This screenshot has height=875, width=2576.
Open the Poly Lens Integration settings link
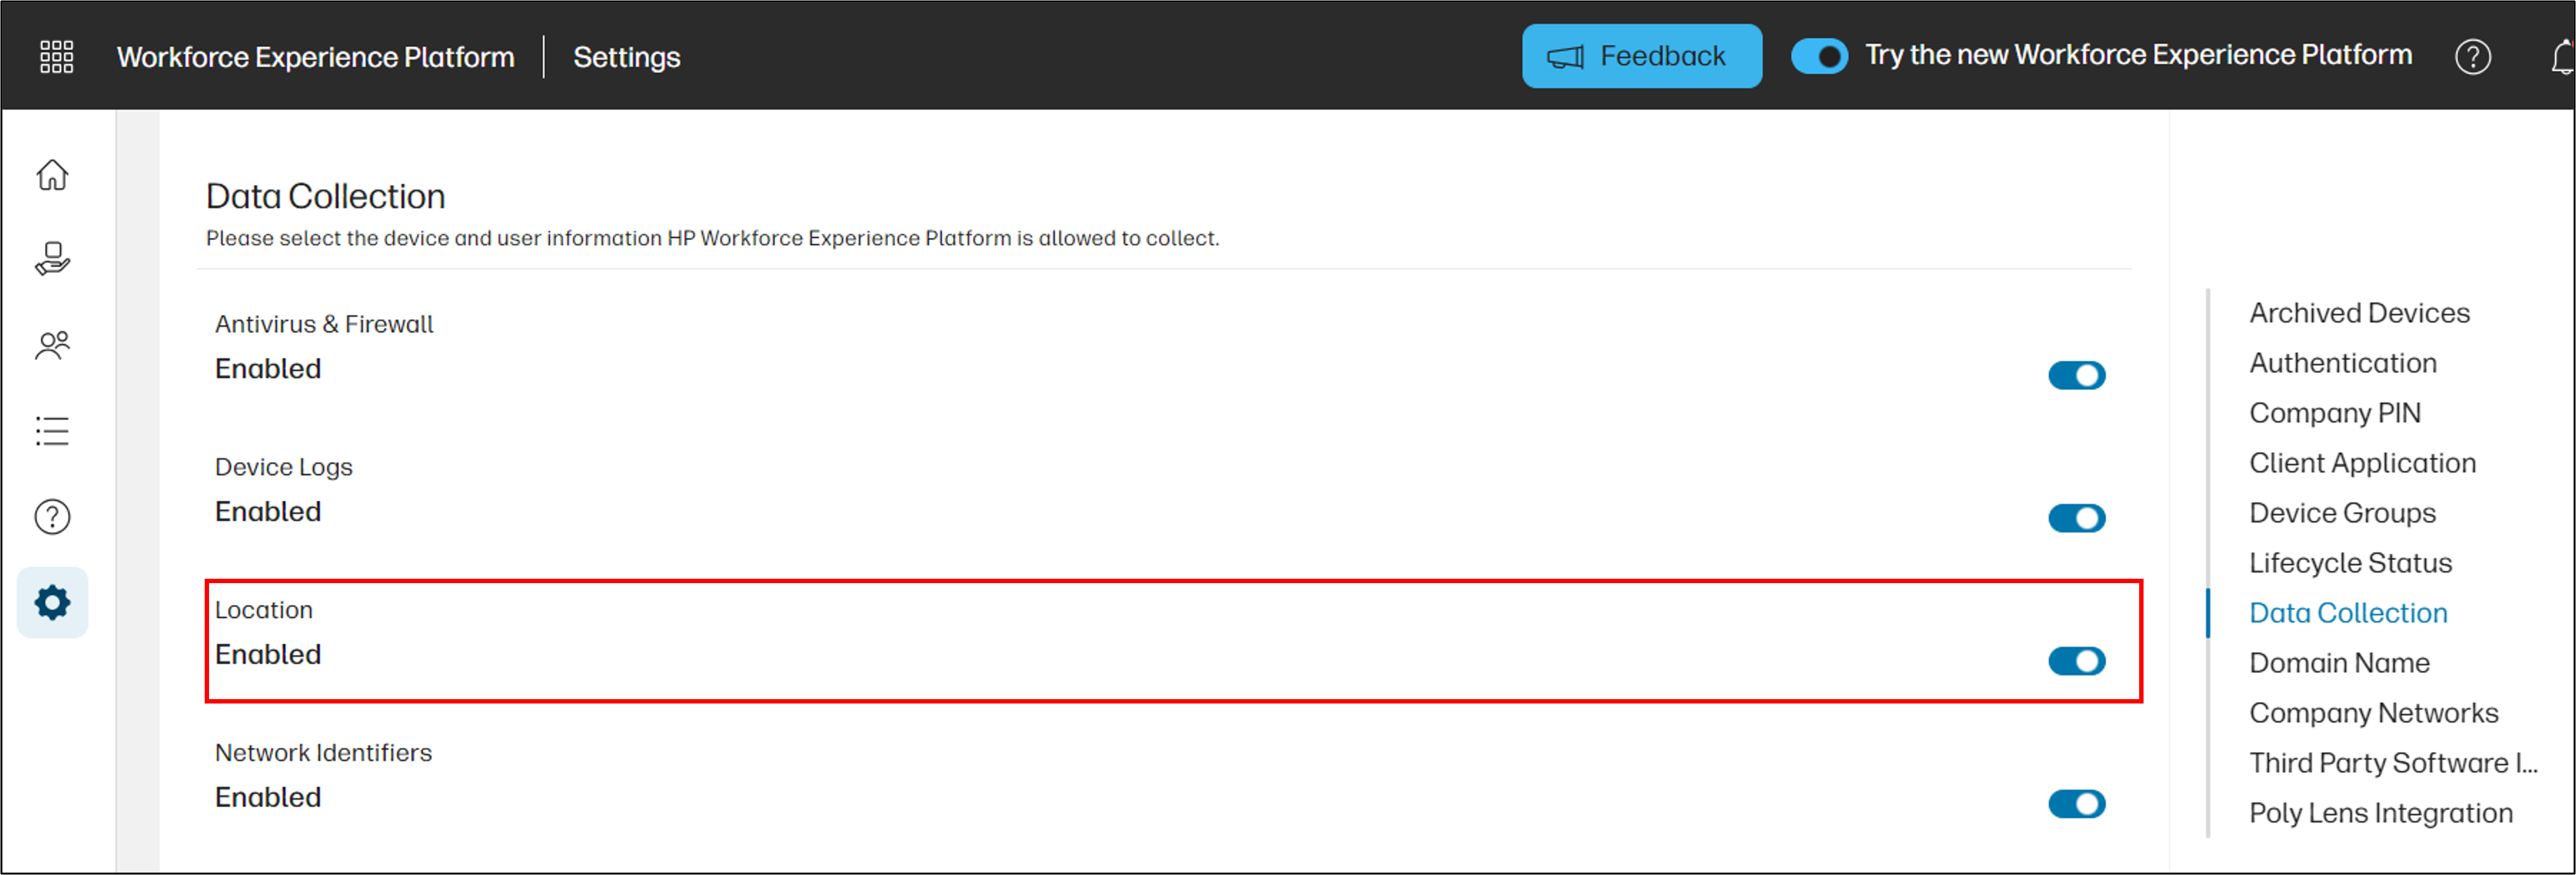point(2380,812)
